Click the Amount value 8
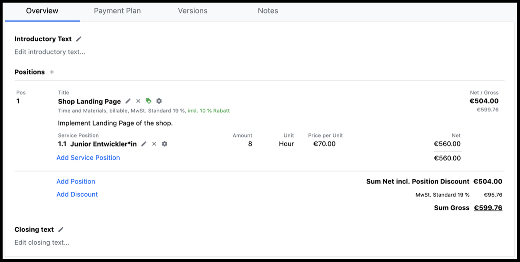 click(x=250, y=144)
